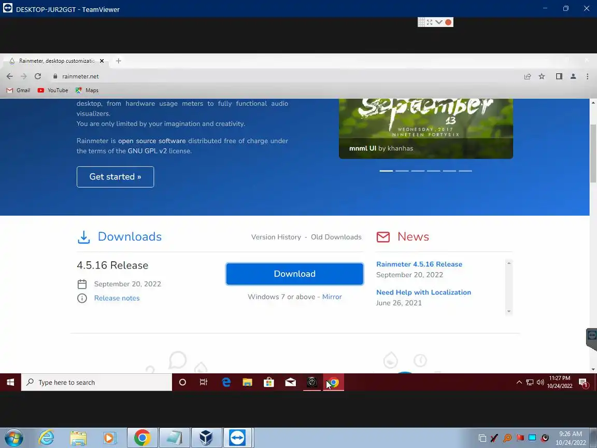The width and height of the screenshot is (597, 448).
Task: Click the blue Download button
Action: coord(295,274)
